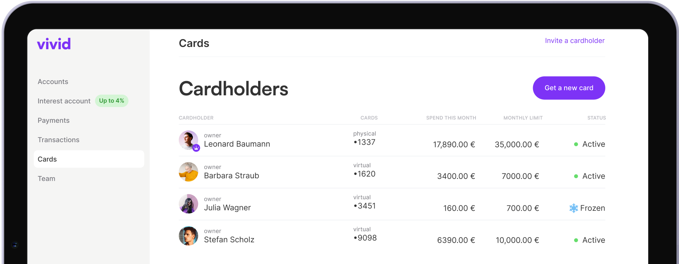
Task: Click the Up to 4% badge
Action: click(x=111, y=101)
